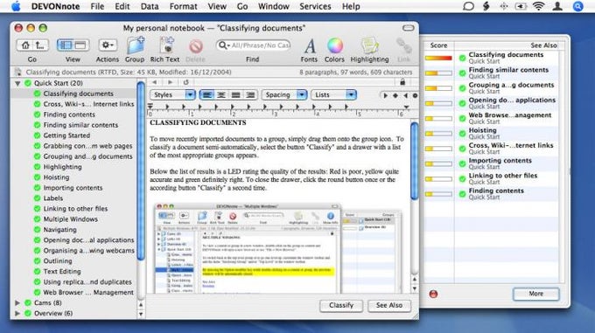The width and height of the screenshot is (595, 333).
Task: Open the Styles dropdown
Action: (172, 94)
